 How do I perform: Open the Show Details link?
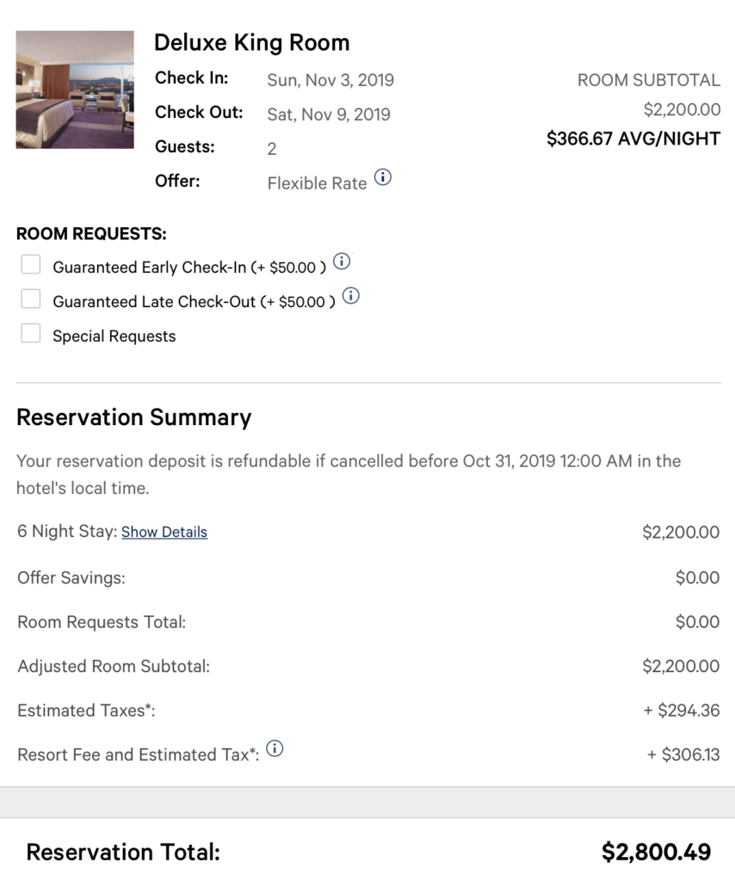pos(164,532)
